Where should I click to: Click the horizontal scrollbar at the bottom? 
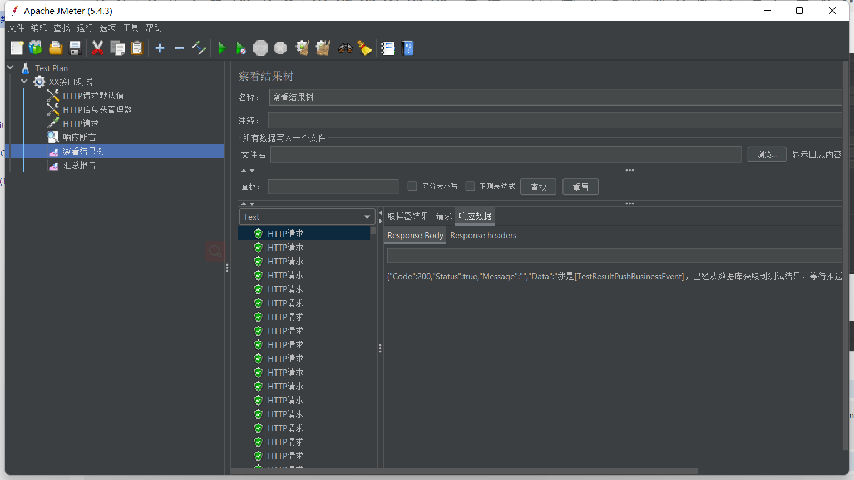tap(465, 471)
